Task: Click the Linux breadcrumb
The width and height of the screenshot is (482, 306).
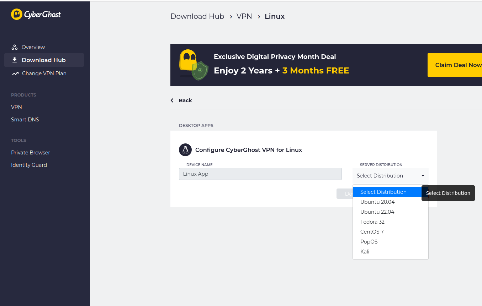Action: tap(275, 16)
